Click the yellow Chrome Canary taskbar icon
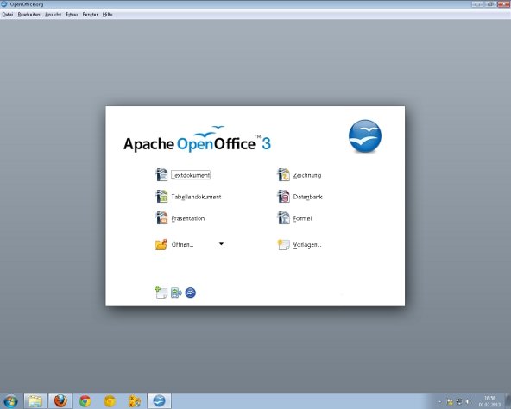The image size is (511, 409). point(110,401)
